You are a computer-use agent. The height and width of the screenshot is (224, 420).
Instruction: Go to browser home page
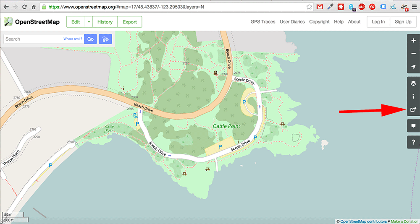pyautogui.click(x=34, y=7)
